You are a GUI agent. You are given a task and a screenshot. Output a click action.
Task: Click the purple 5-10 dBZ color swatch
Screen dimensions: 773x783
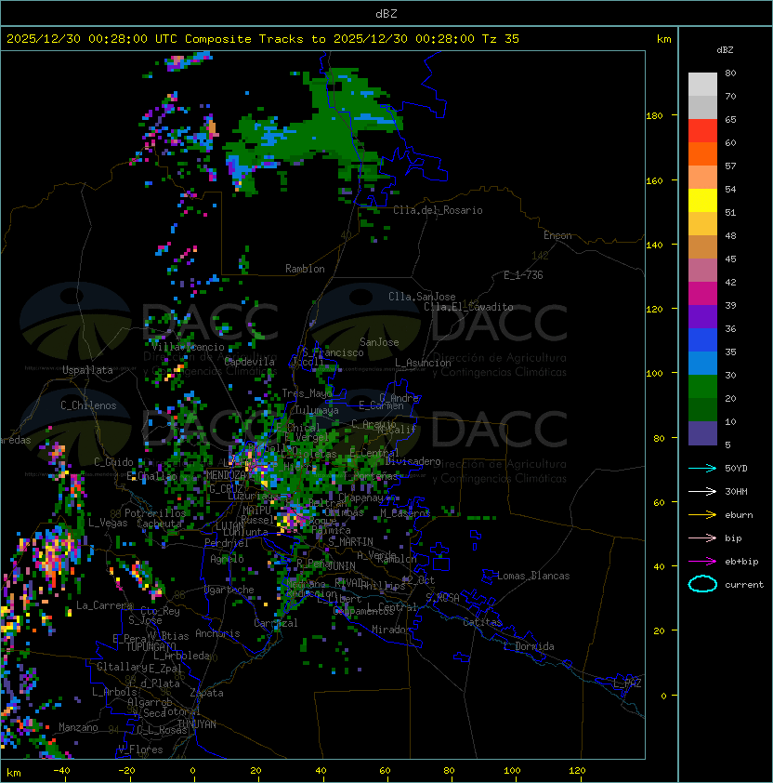[702, 433]
